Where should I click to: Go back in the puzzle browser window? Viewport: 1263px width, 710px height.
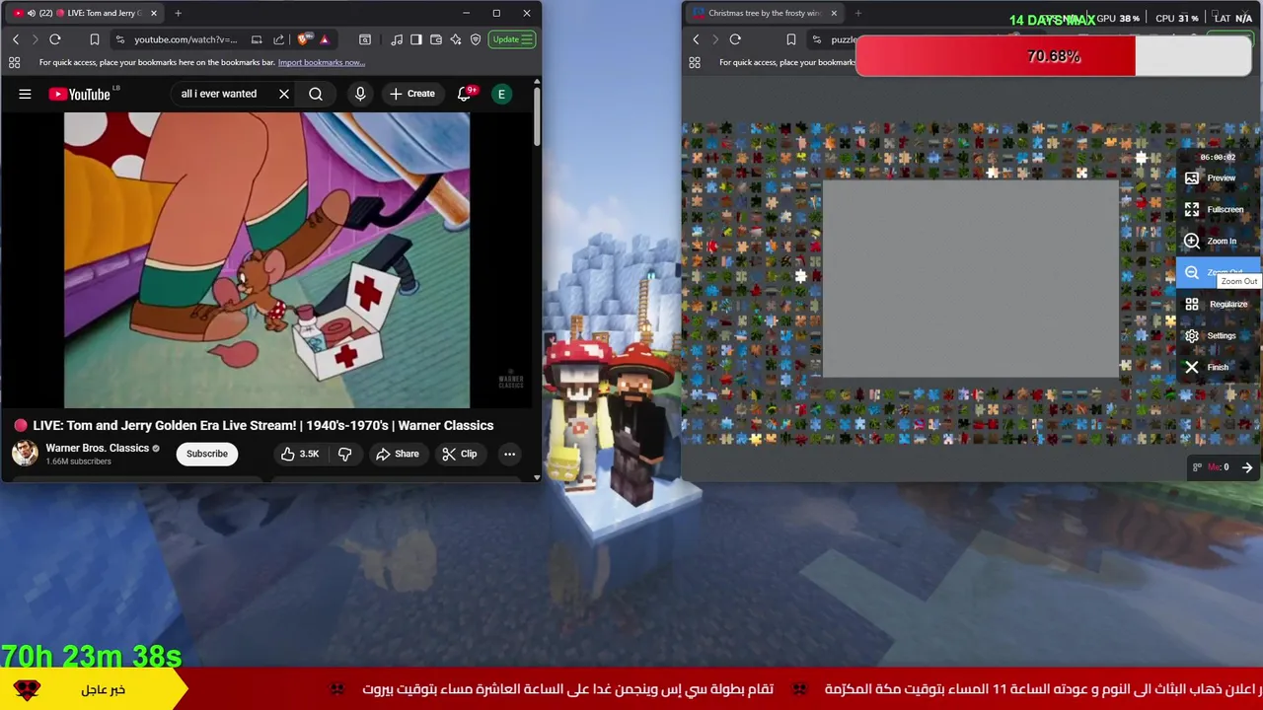pos(696,39)
